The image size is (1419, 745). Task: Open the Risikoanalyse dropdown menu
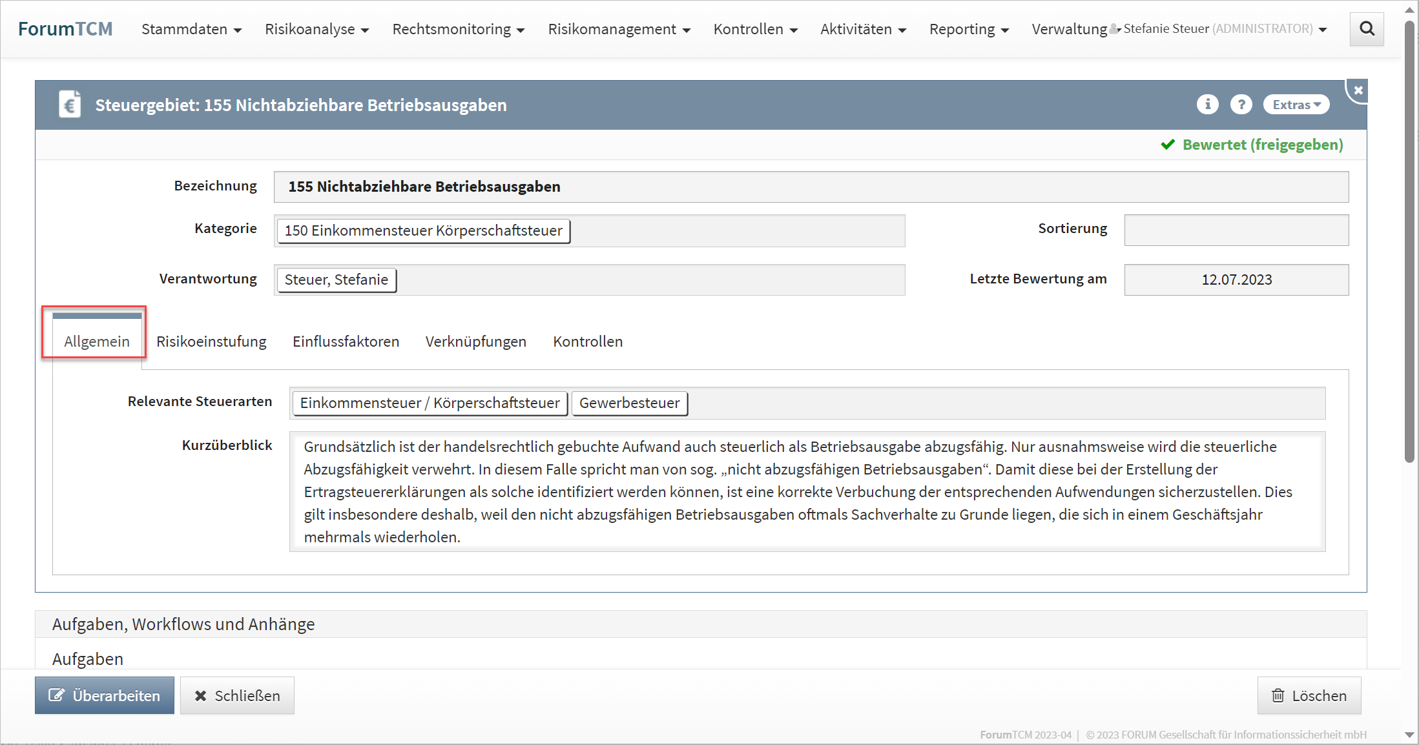(x=316, y=30)
